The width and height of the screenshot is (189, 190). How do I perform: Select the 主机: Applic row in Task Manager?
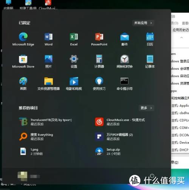(x=180, y=105)
